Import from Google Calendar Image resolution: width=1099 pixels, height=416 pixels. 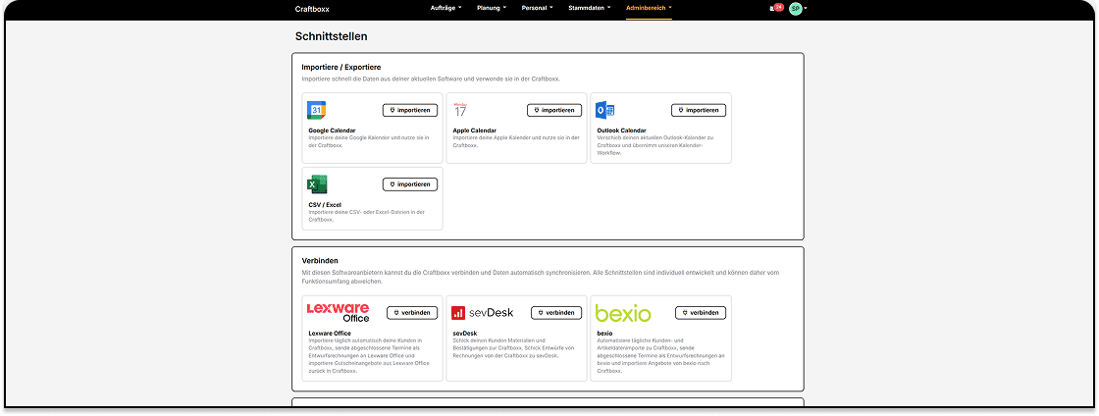pos(410,110)
